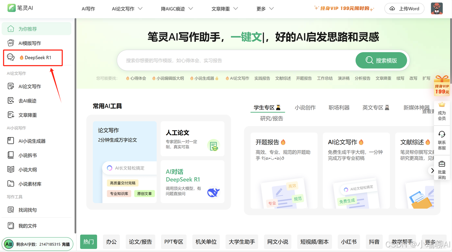Click the 实践报告 suggestion link
Viewport: 452px width, 252px height.
(x=262, y=78)
